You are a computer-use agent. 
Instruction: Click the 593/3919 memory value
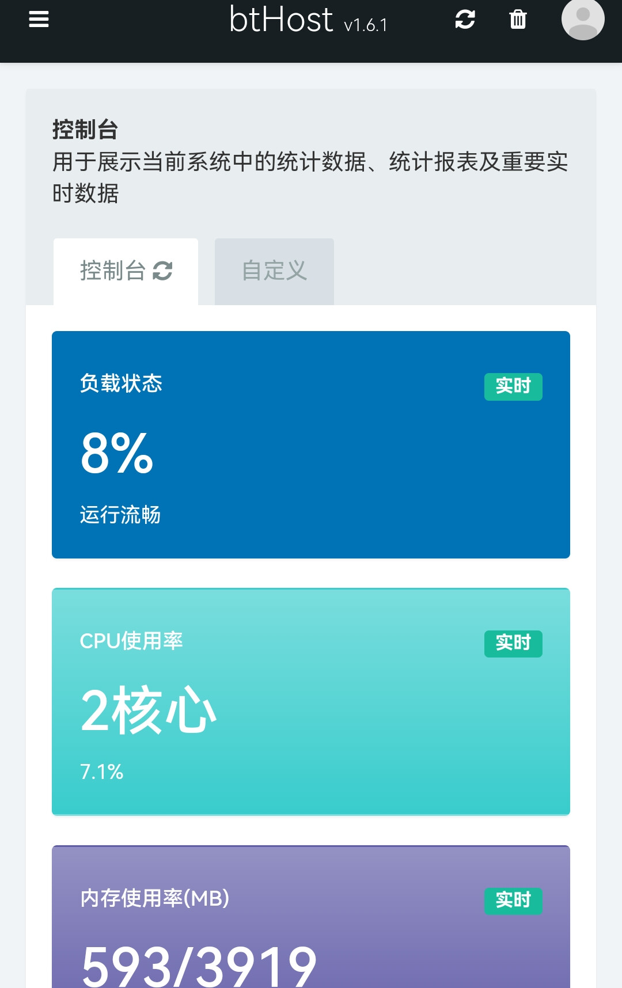(199, 966)
